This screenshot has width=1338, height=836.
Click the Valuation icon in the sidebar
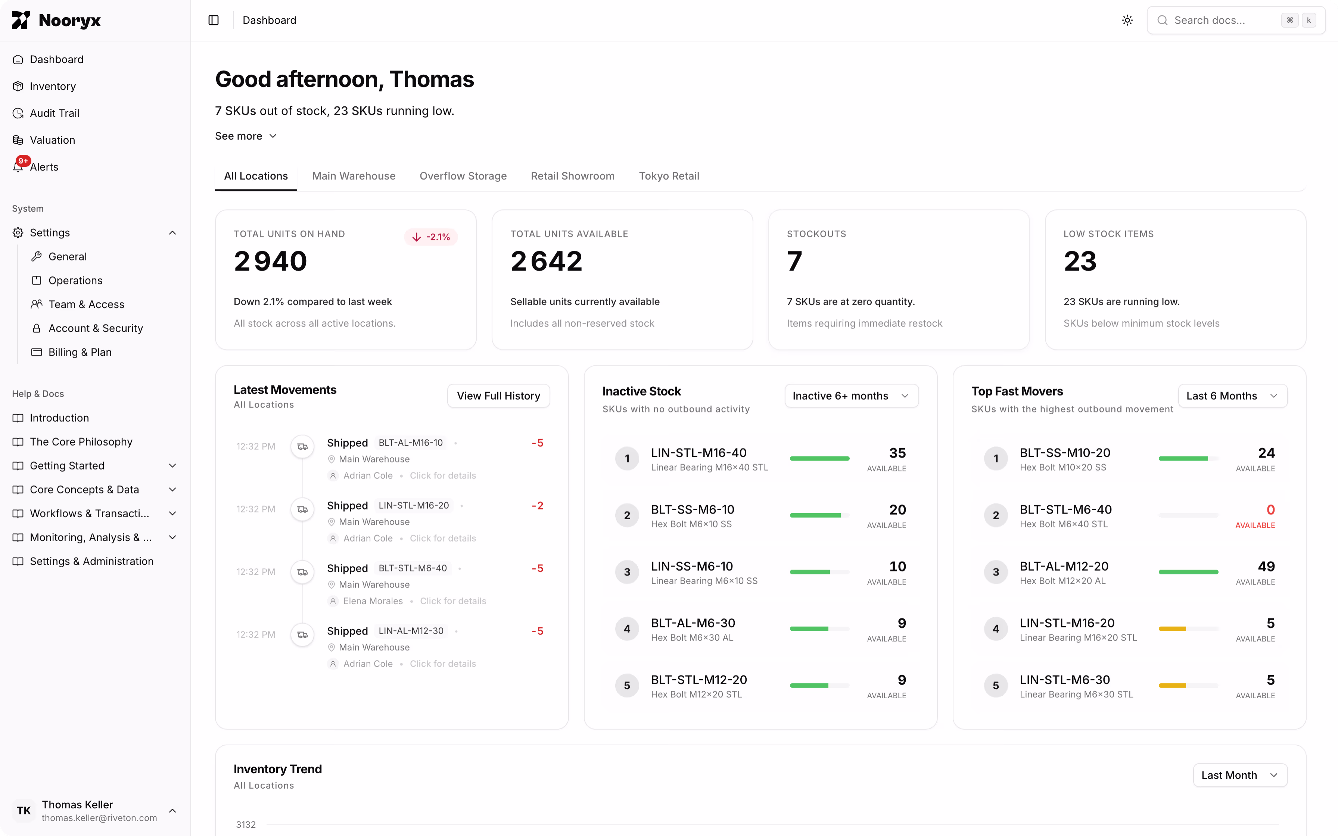(18, 139)
